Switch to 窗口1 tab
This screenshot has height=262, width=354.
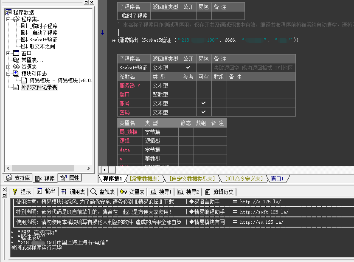(x=277, y=179)
